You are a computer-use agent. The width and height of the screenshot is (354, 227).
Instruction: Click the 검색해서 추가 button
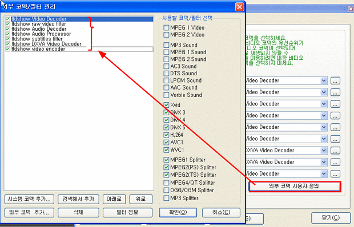tap(78, 199)
